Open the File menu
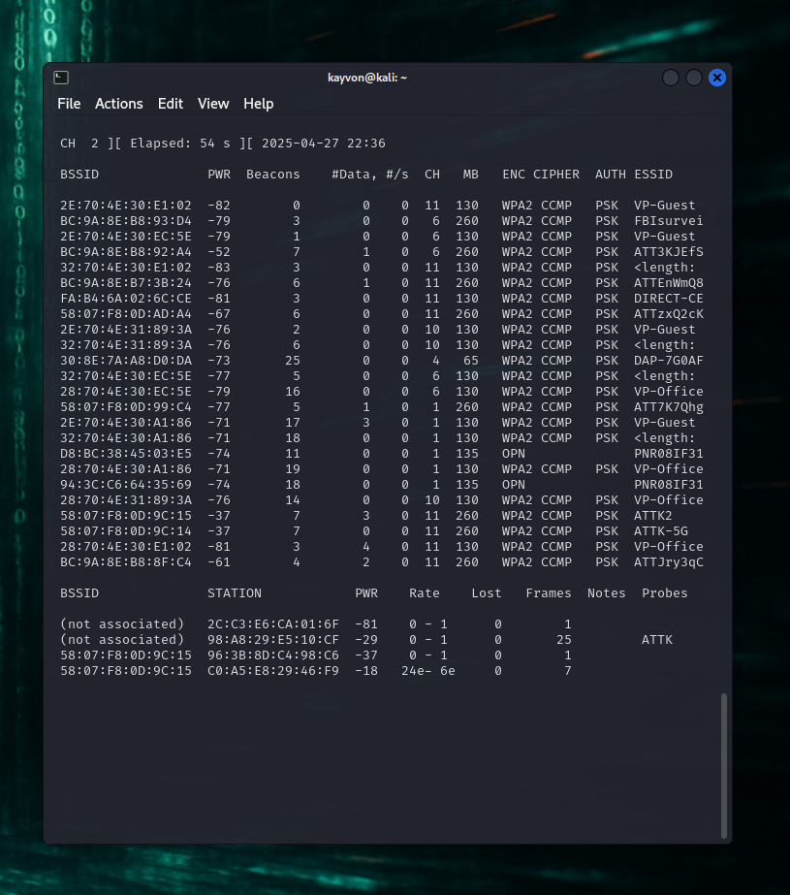Screen dimensions: 790x895 point(69,104)
